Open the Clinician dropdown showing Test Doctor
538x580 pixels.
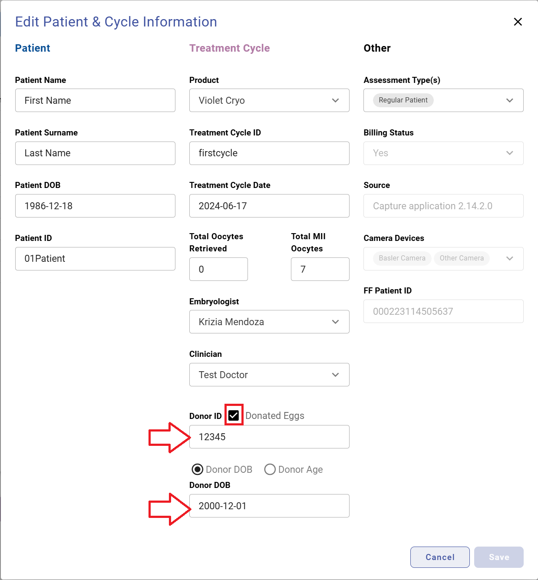335,375
